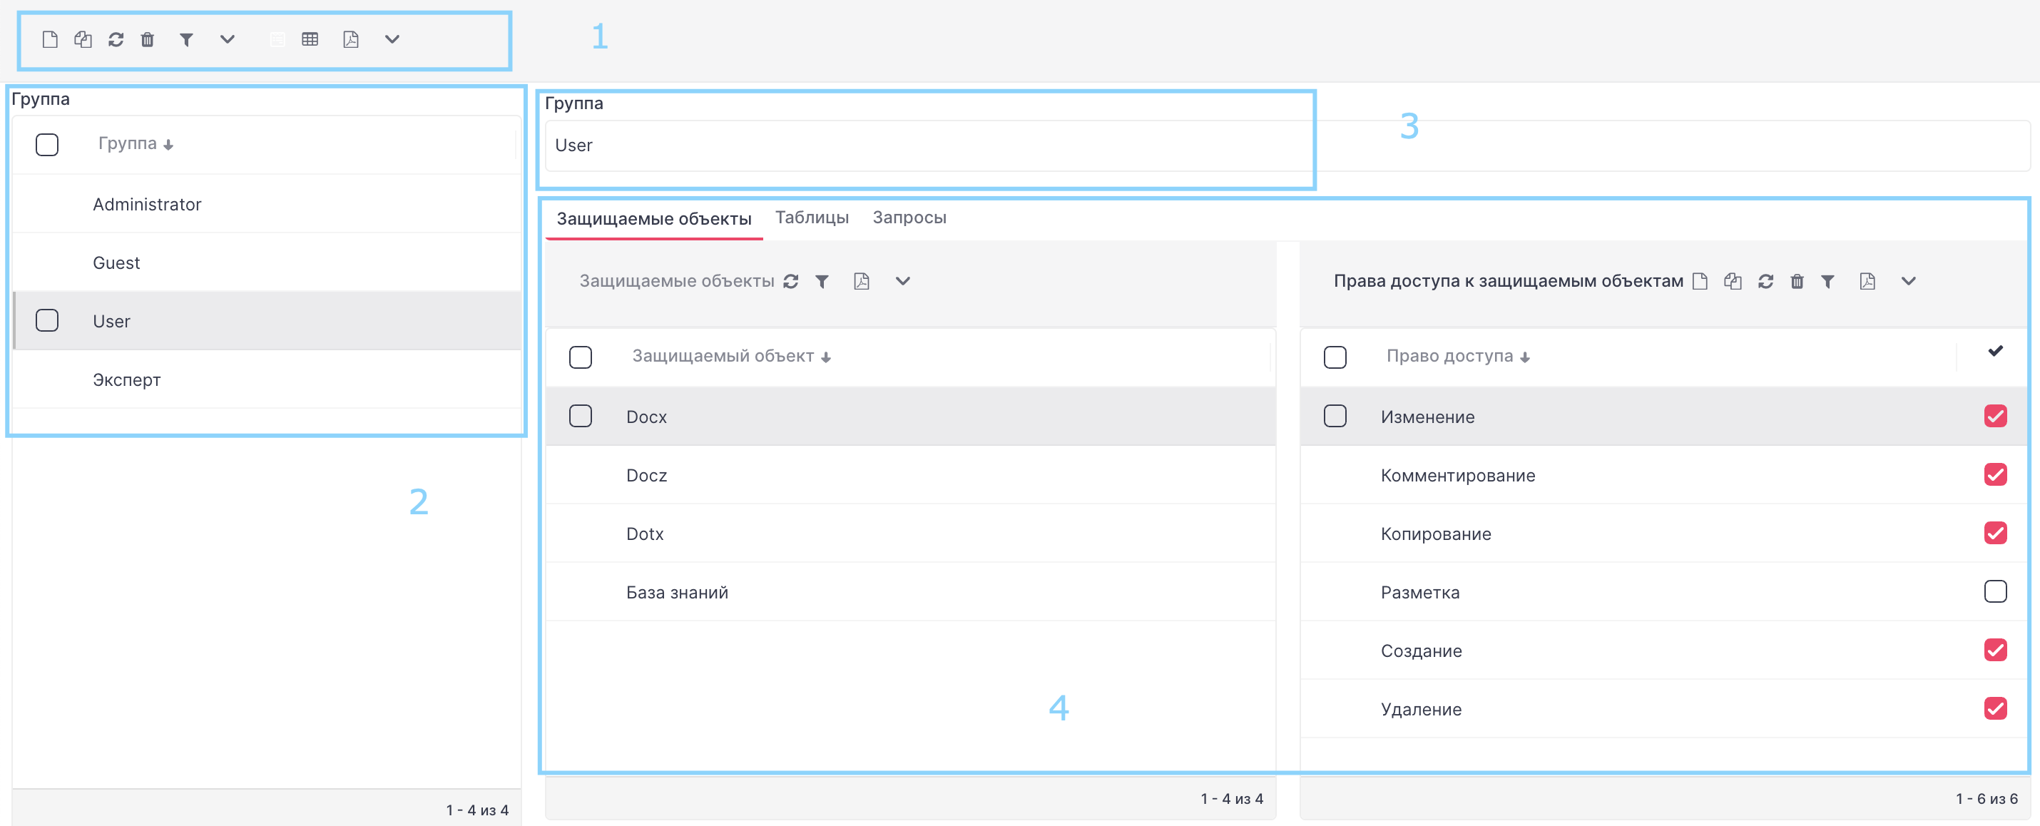
Task: Create a new record in main toolbar
Action: pos(50,40)
